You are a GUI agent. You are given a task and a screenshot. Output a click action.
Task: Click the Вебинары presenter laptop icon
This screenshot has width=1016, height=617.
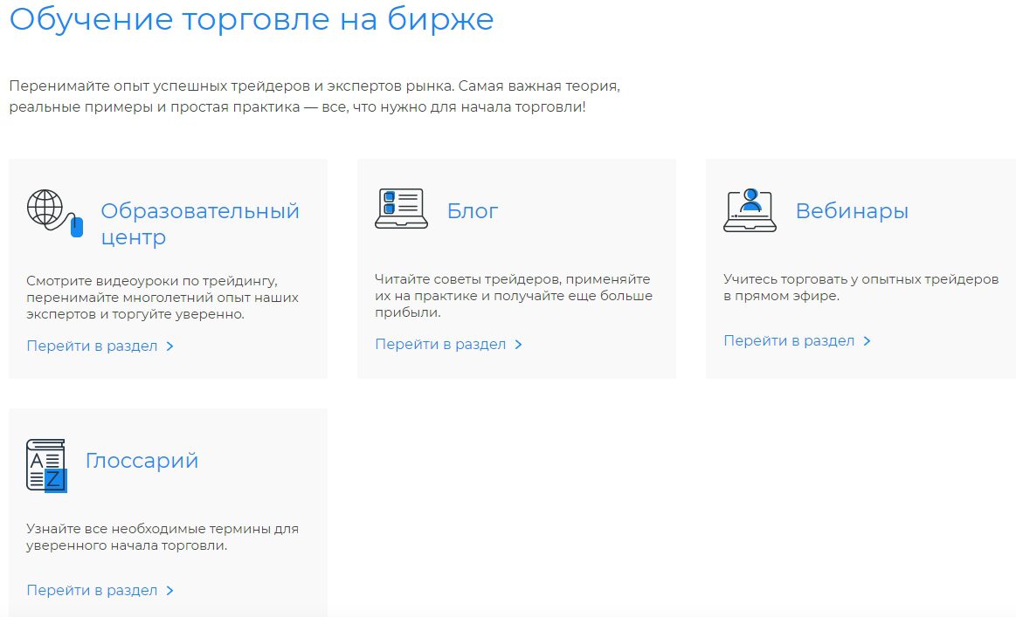750,210
